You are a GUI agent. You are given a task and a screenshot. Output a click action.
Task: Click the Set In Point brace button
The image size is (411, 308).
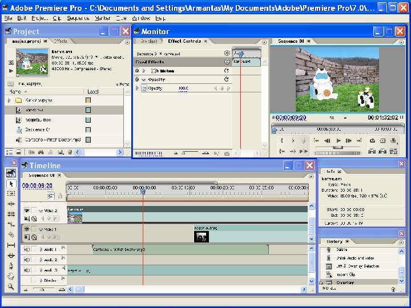tap(282, 141)
